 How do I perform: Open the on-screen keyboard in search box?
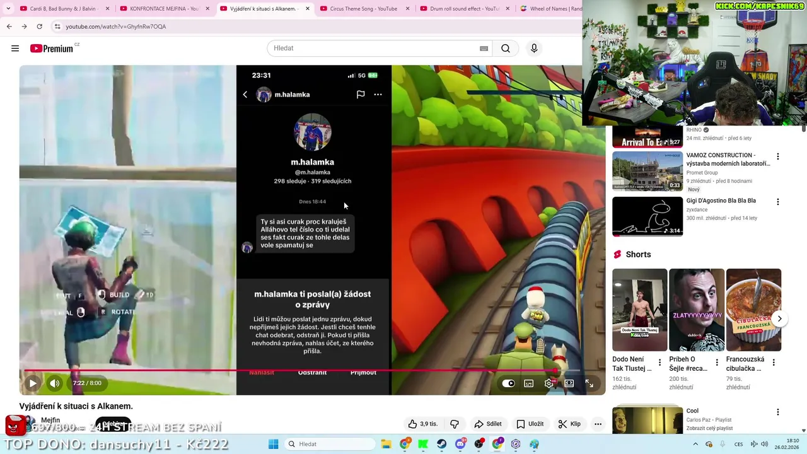pyautogui.click(x=484, y=49)
